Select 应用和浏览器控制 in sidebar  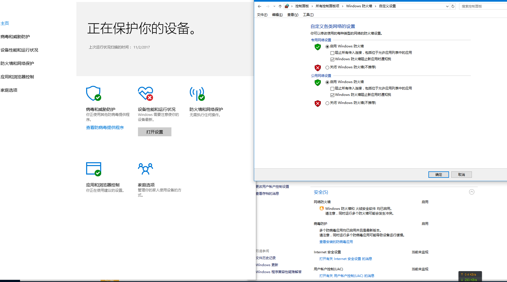17,77
